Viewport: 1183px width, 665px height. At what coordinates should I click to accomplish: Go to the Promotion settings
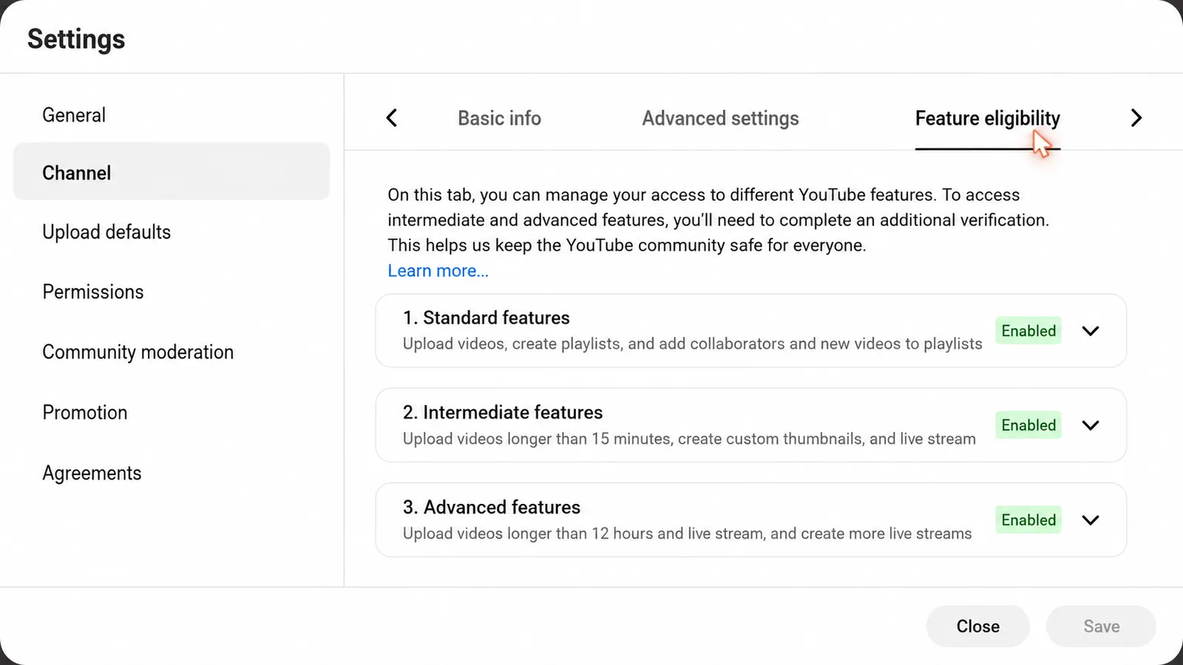85,412
